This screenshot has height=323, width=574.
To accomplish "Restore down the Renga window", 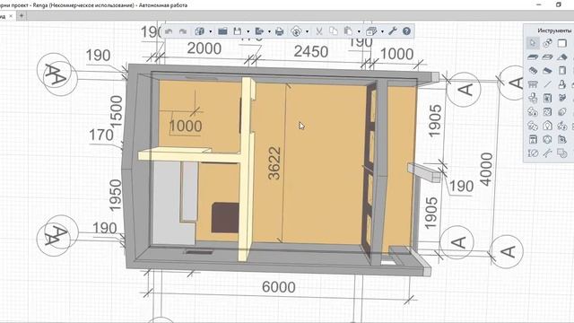I will (x=558, y=4).
